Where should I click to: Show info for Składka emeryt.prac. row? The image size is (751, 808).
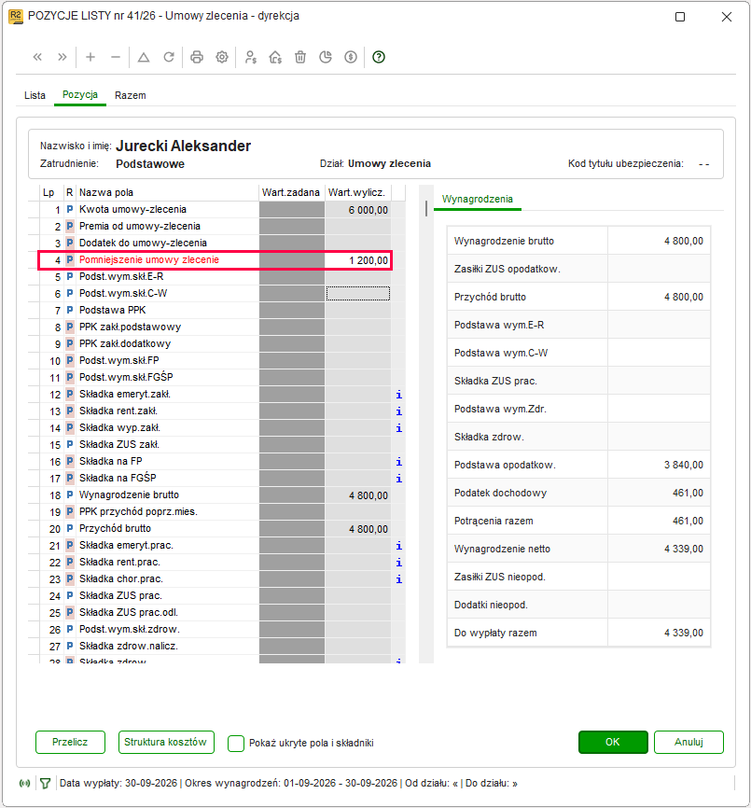point(398,546)
